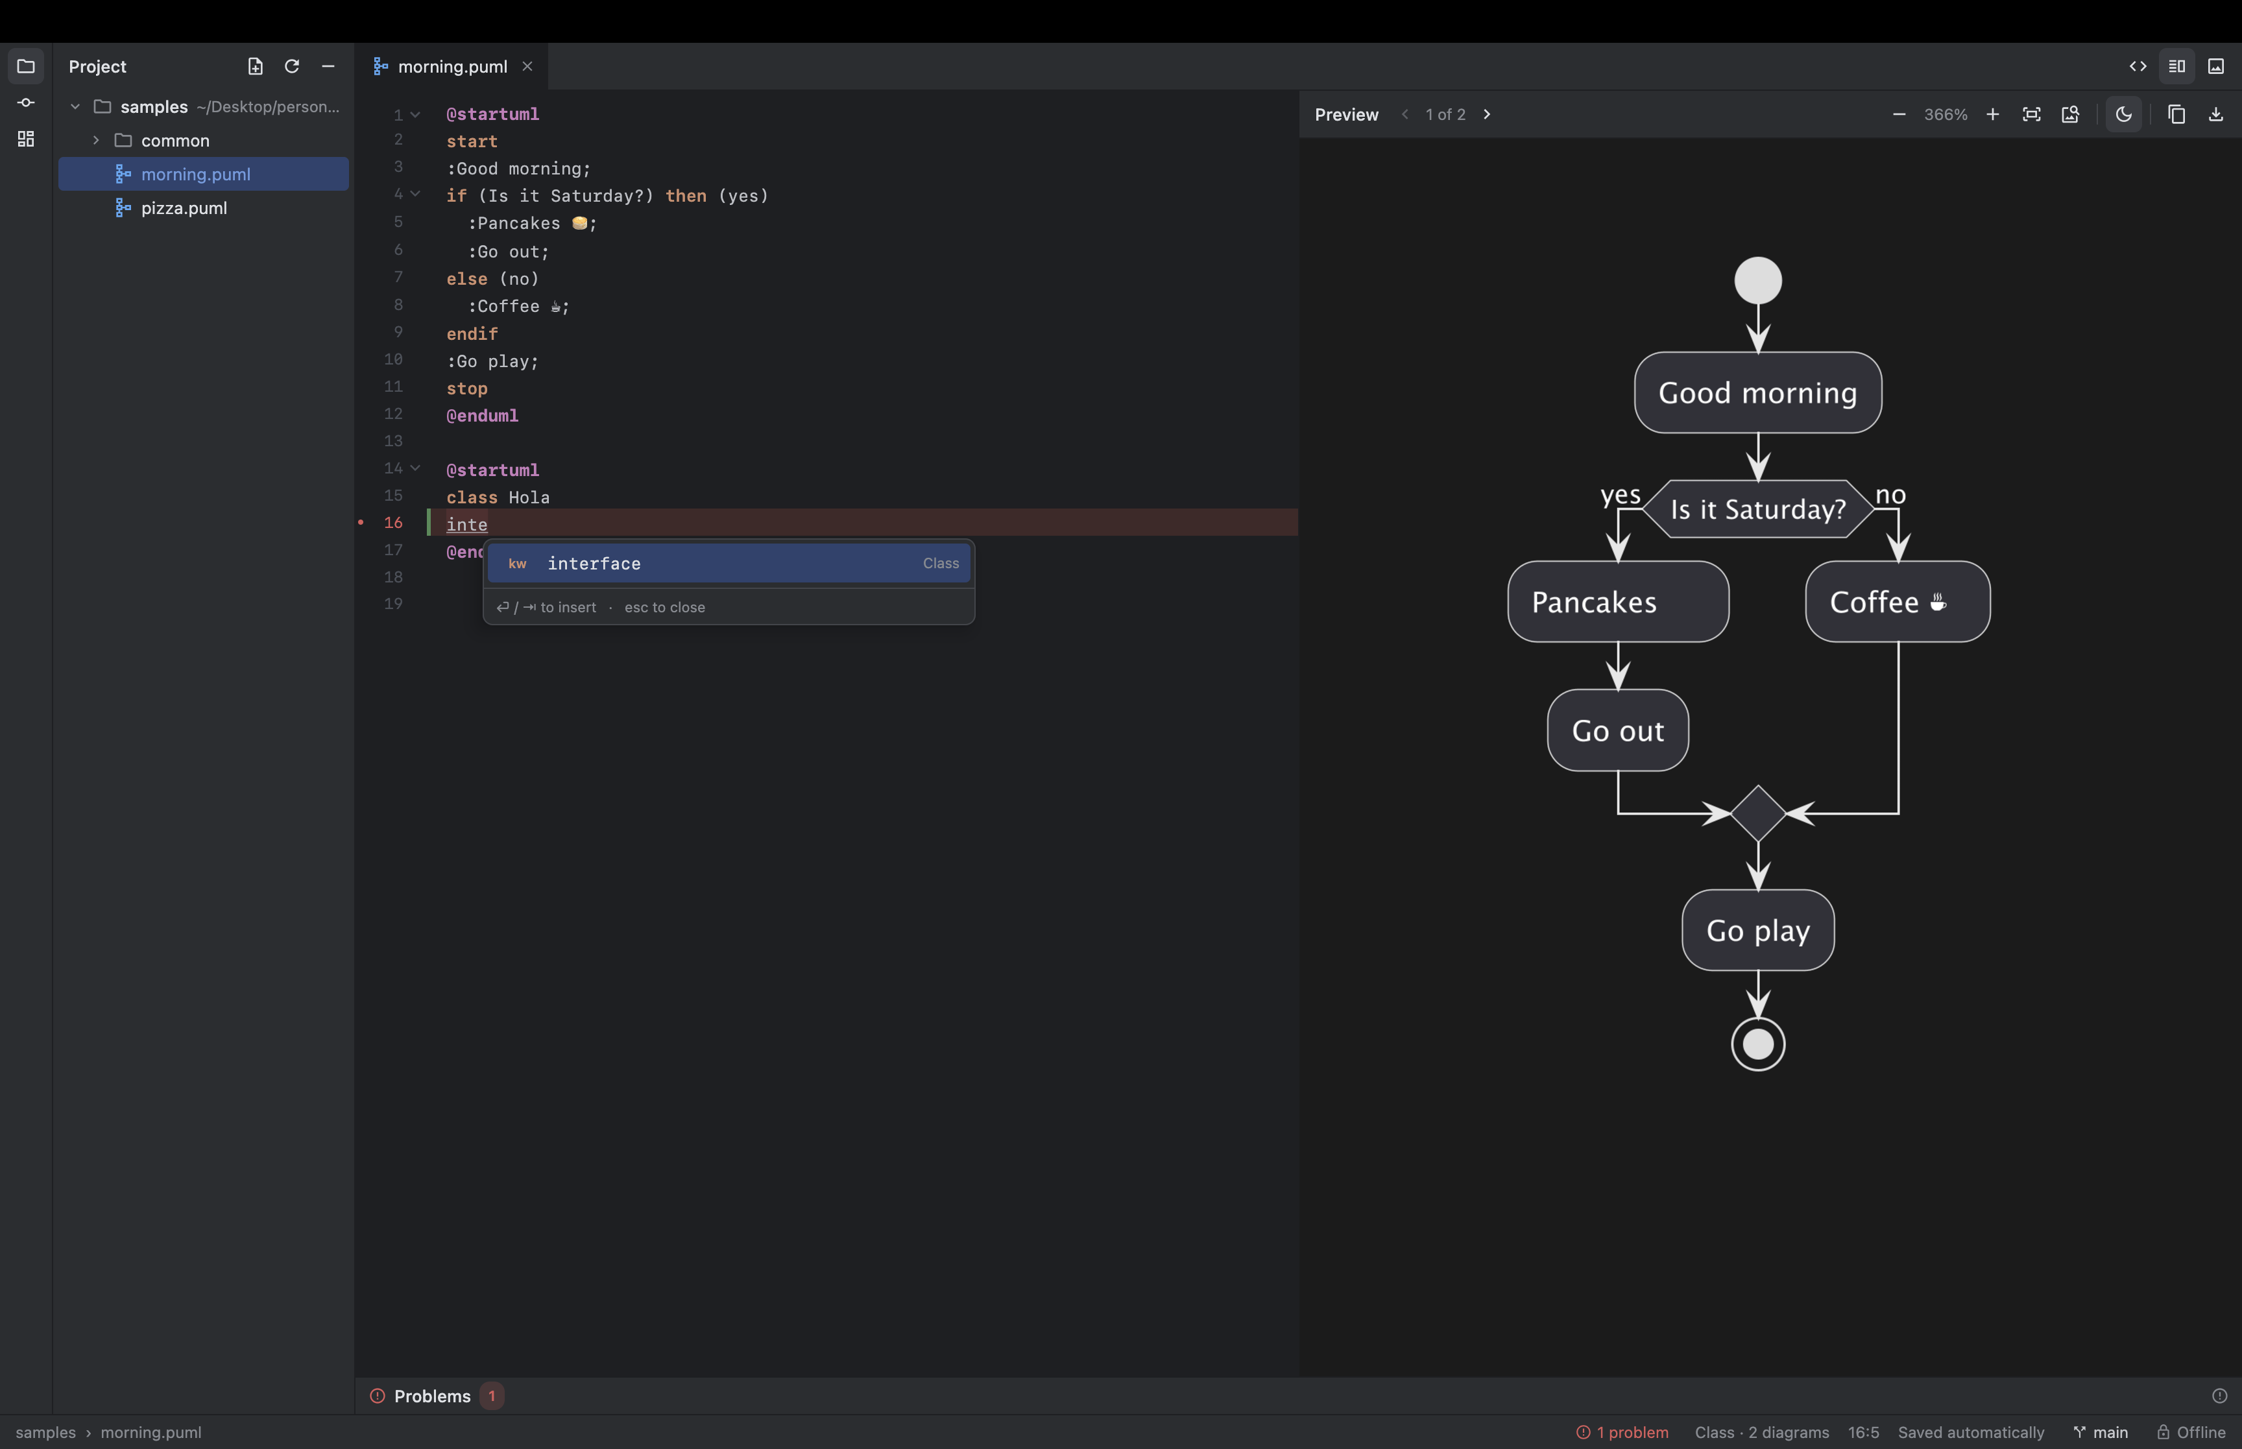Switch to split code and preview view
The height and width of the screenshot is (1449, 2242).
tap(2177, 66)
